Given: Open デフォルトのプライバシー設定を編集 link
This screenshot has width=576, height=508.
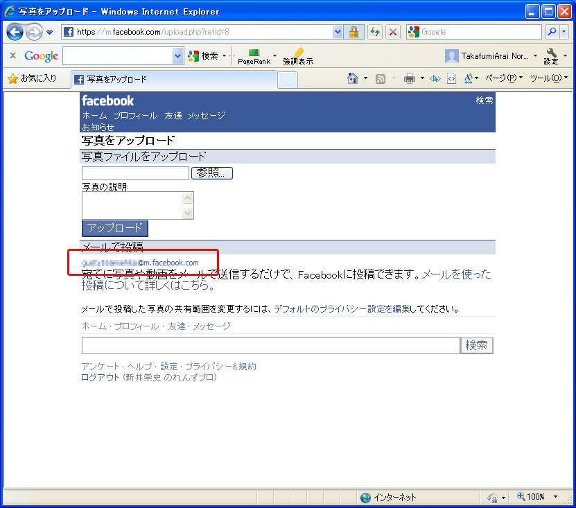Looking at the screenshot, I should [x=342, y=309].
